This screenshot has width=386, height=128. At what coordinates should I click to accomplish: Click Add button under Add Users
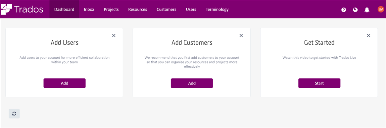pos(65,83)
